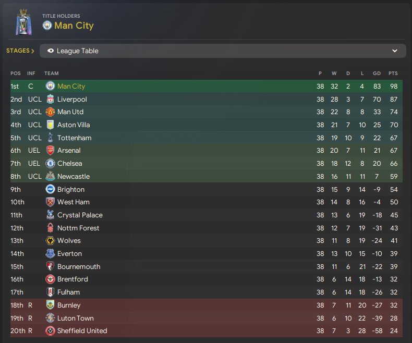
Task: Open Man City title holders link
Action: (x=74, y=26)
